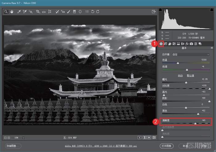Swap before and after settings

point(145,138)
